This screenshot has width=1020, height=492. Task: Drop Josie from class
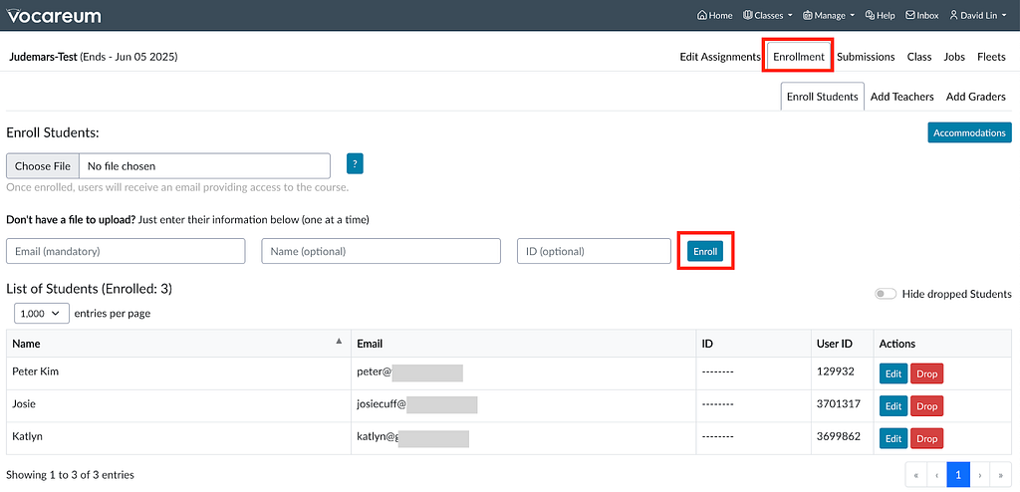(927, 406)
